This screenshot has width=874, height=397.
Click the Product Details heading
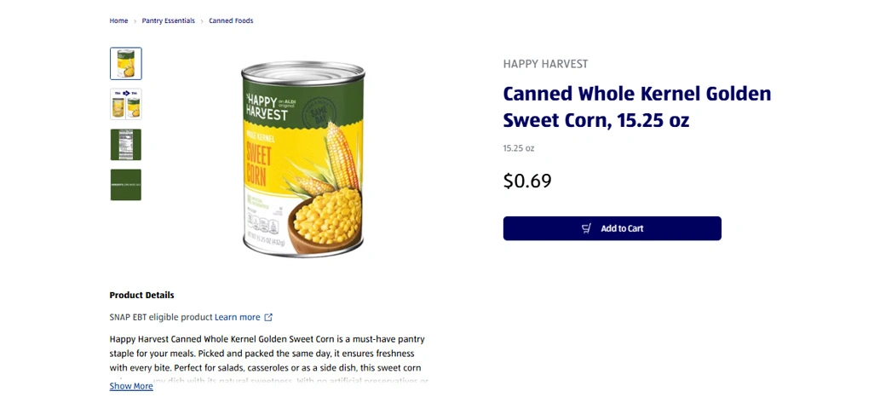click(141, 296)
